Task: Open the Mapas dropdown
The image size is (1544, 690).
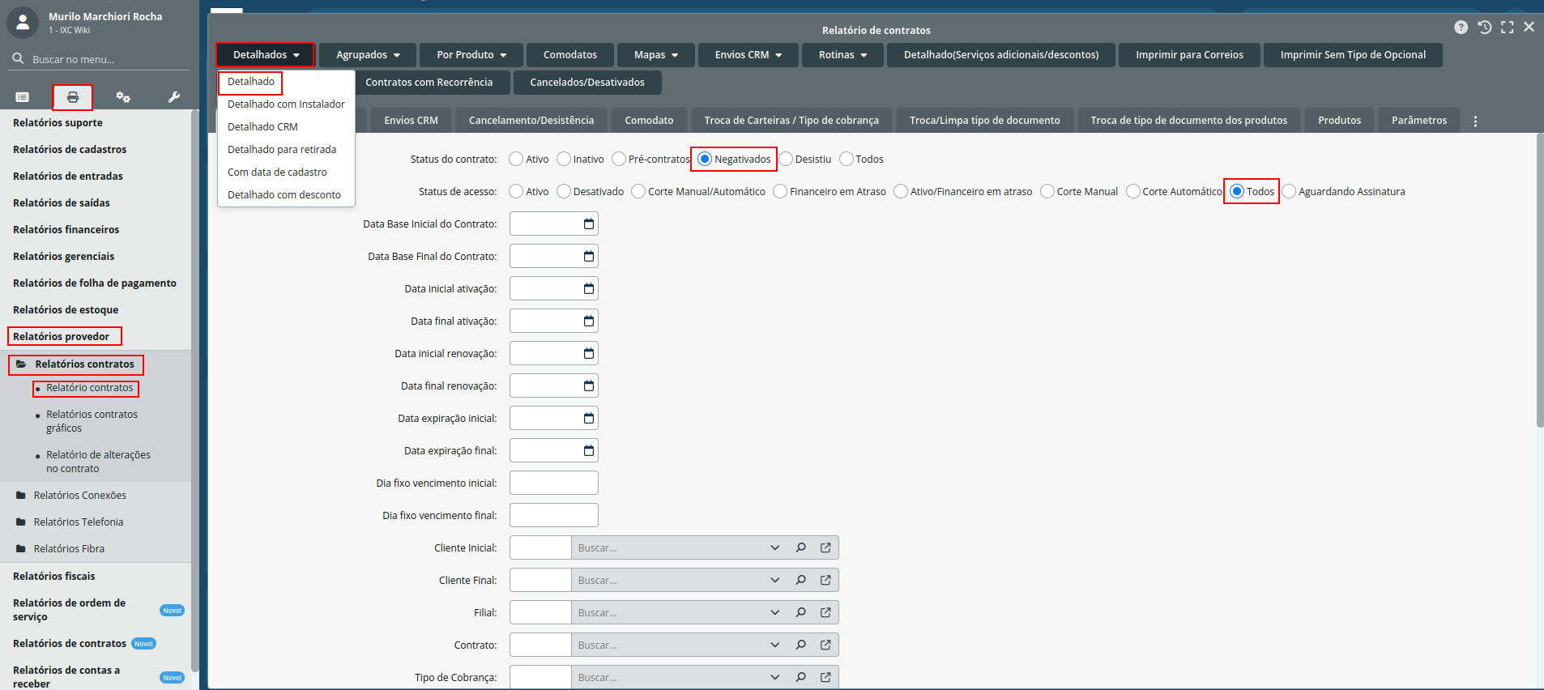Action: tap(656, 55)
